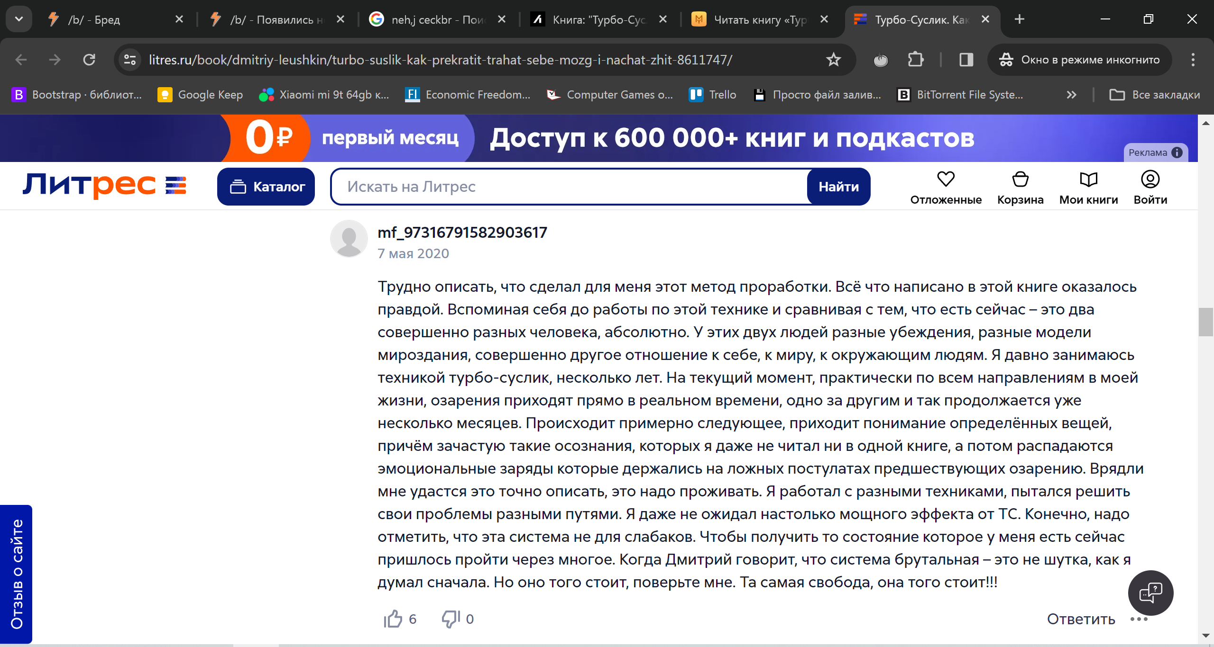Open review options three-dots menu
The image size is (1214, 647).
1139,619
